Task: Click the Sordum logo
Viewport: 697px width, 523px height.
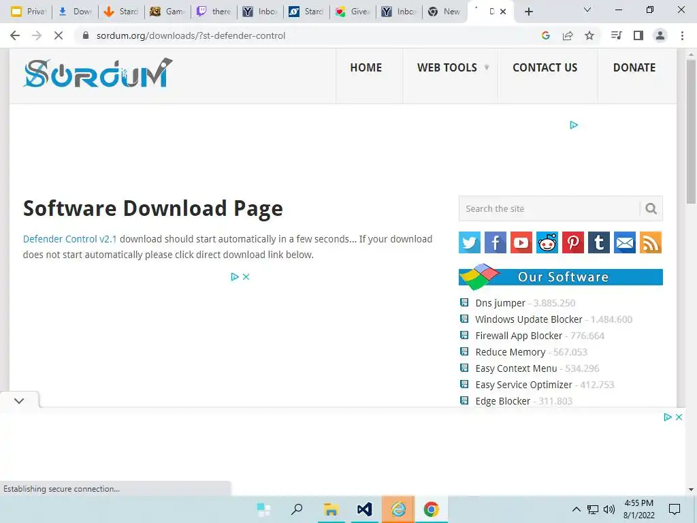Action: 97,74
